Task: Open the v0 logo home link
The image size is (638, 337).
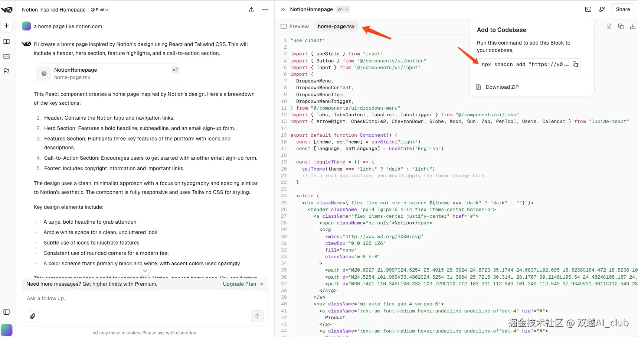Action: 7,10
